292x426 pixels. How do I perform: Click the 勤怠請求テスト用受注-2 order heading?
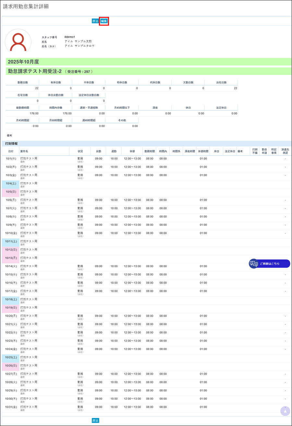(x=35, y=71)
